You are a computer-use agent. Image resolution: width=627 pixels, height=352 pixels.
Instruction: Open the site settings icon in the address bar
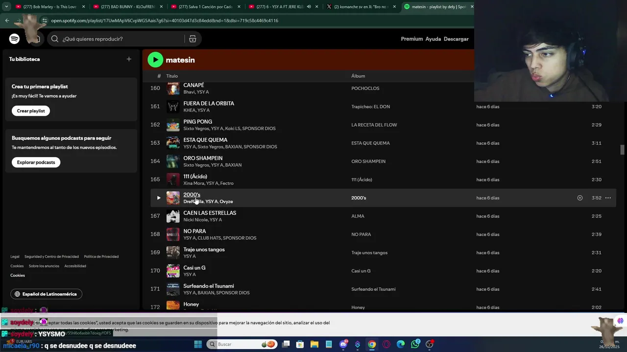pos(45,21)
